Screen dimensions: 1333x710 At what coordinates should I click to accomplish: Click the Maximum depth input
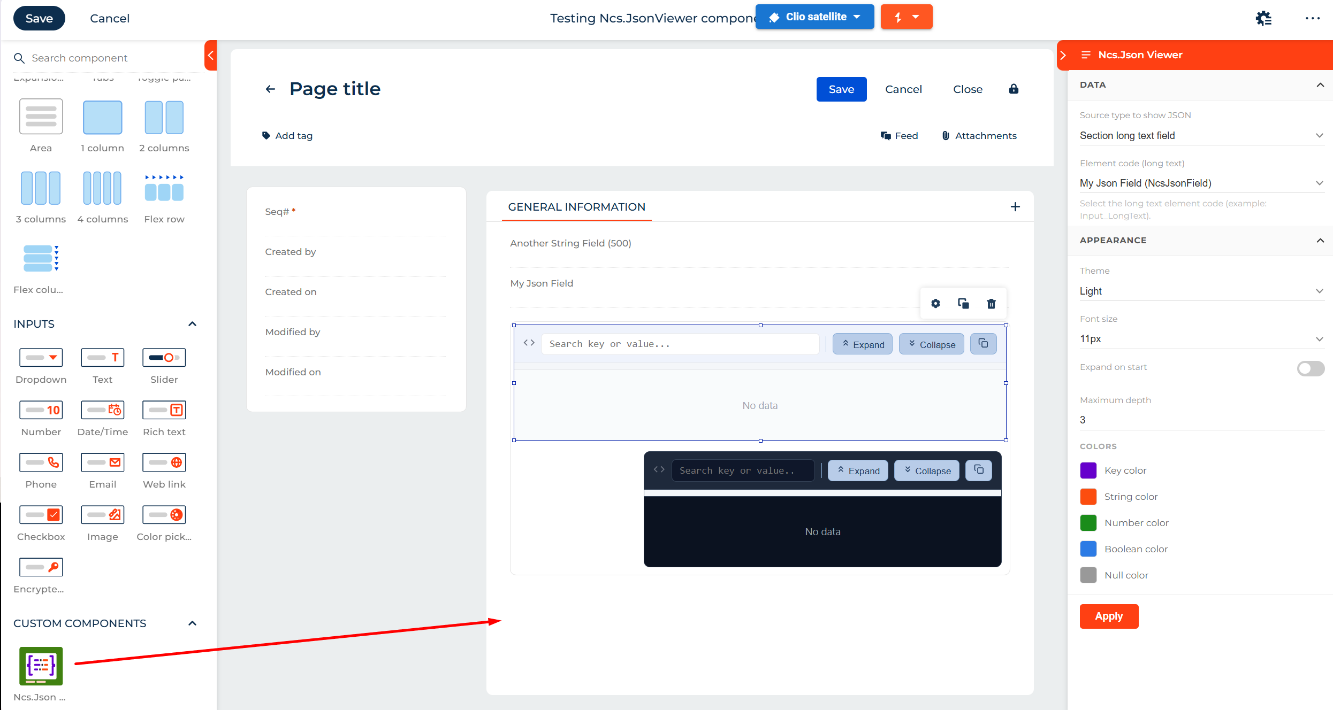tap(1201, 420)
